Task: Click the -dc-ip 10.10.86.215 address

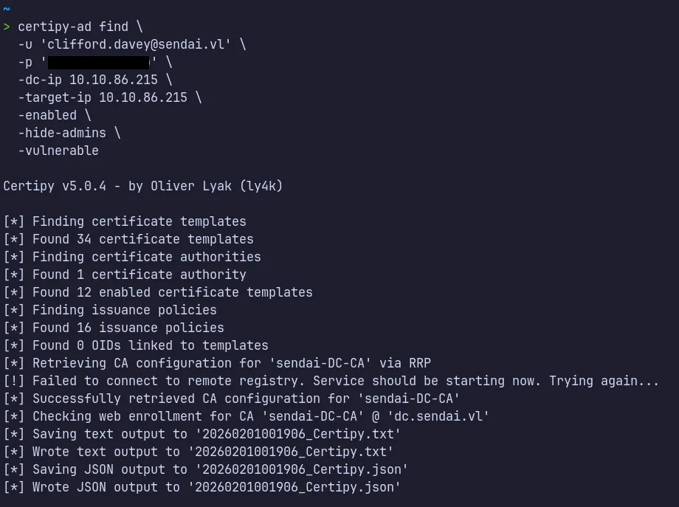Action: pos(114,80)
